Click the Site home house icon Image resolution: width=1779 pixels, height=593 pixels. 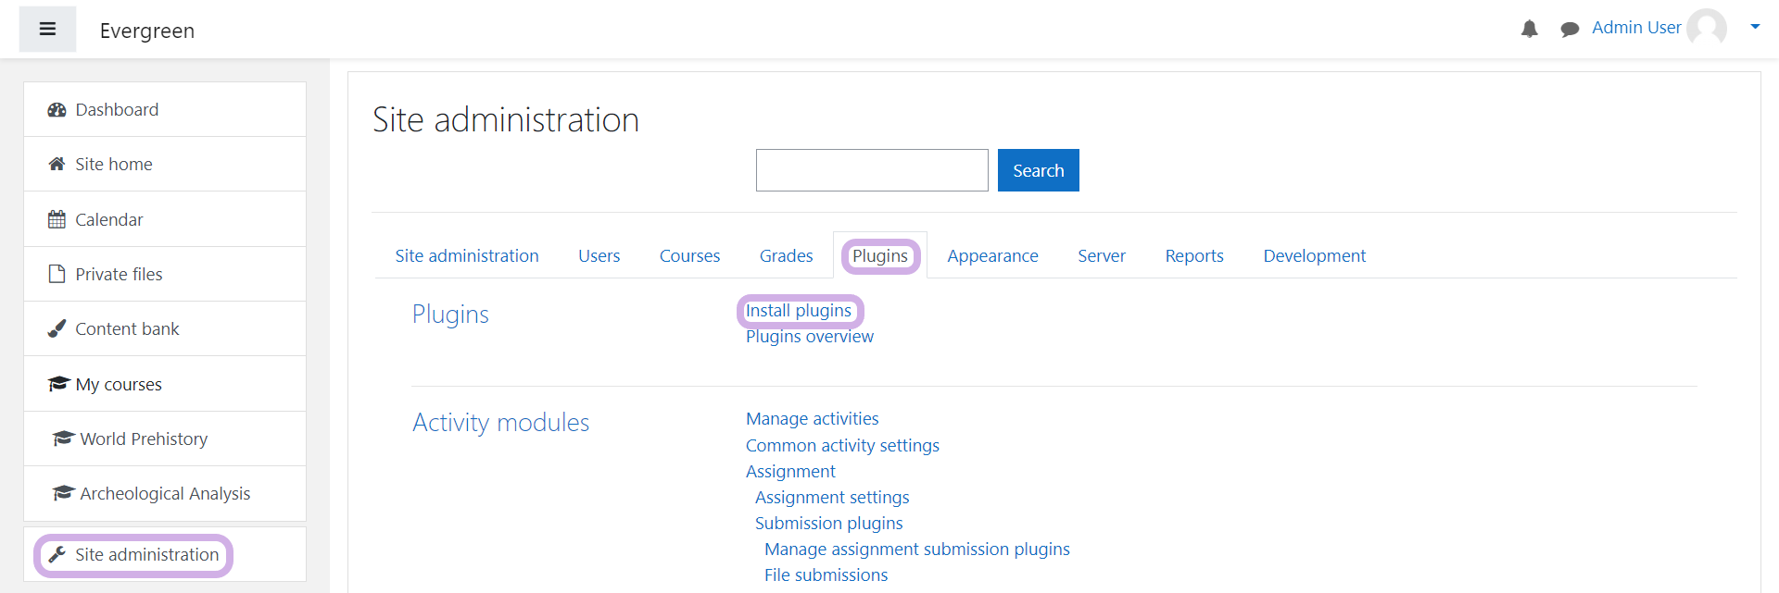[x=57, y=165]
